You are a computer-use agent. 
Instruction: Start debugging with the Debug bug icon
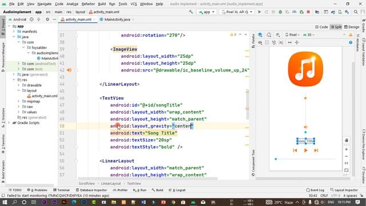tap(280, 12)
